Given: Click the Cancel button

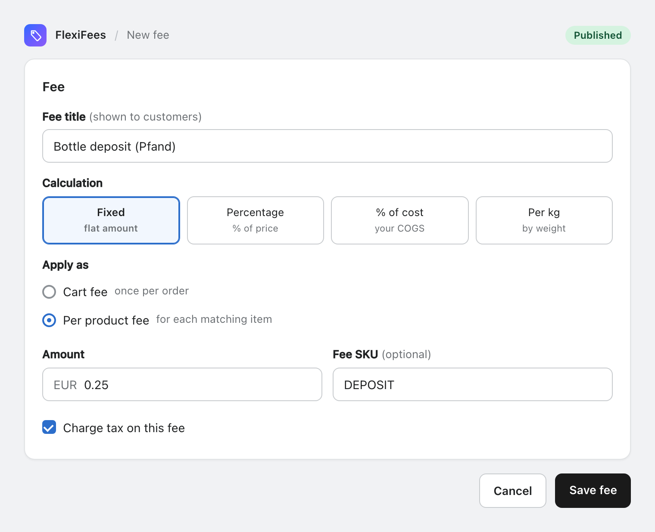Looking at the screenshot, I should 513,491.
